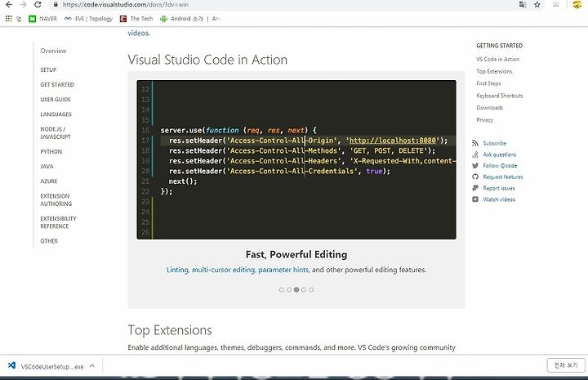The width and height of the screenshot is (588, 380).
Task: Click the Visual Studio Code in Action heading
Action: 207,60
